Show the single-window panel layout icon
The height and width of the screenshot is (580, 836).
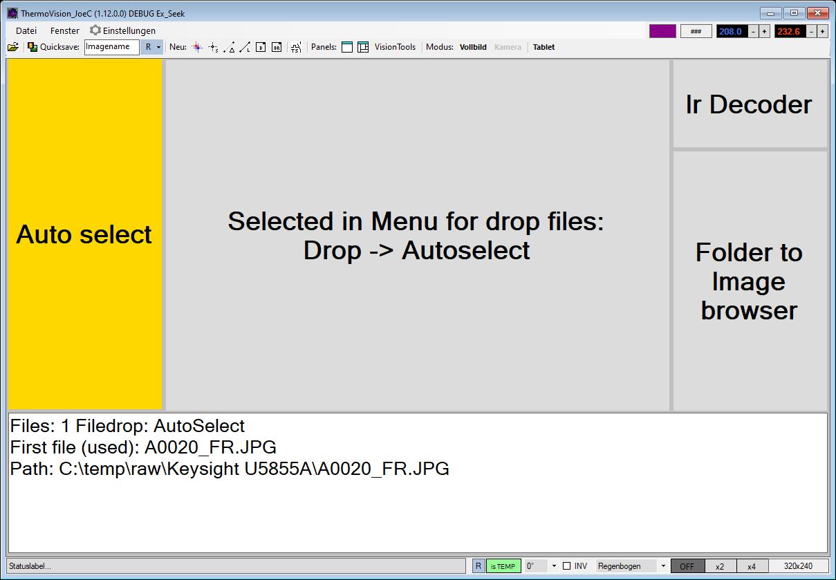click(347, 47)
